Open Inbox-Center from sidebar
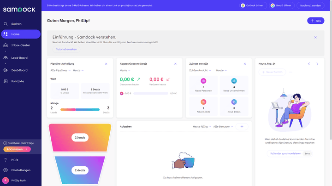This screenshot has width=332, height=186. 21,45
